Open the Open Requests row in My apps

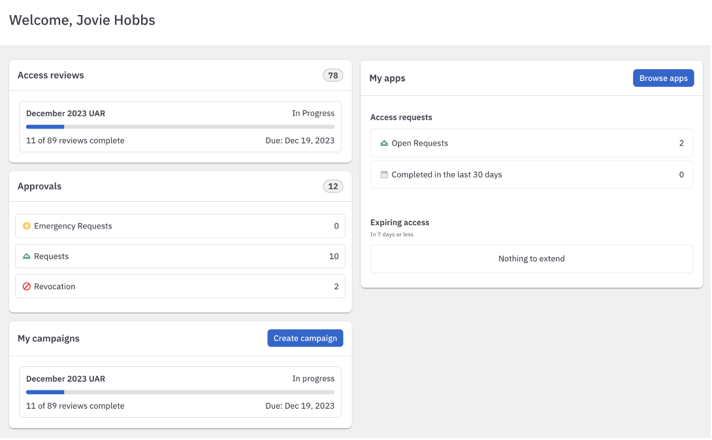(531, 143)
